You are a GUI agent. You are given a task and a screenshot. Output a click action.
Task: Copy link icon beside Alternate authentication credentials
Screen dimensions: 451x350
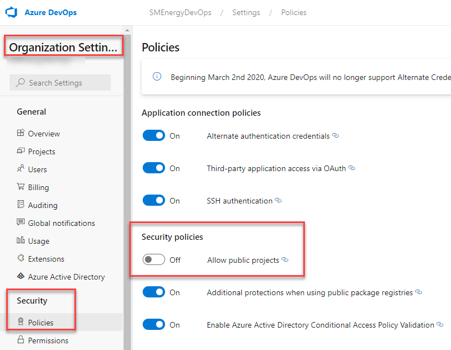click(335, 135)
